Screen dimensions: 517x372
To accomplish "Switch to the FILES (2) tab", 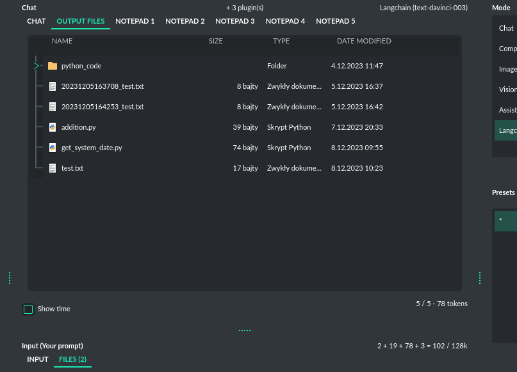I will point(72,359).
